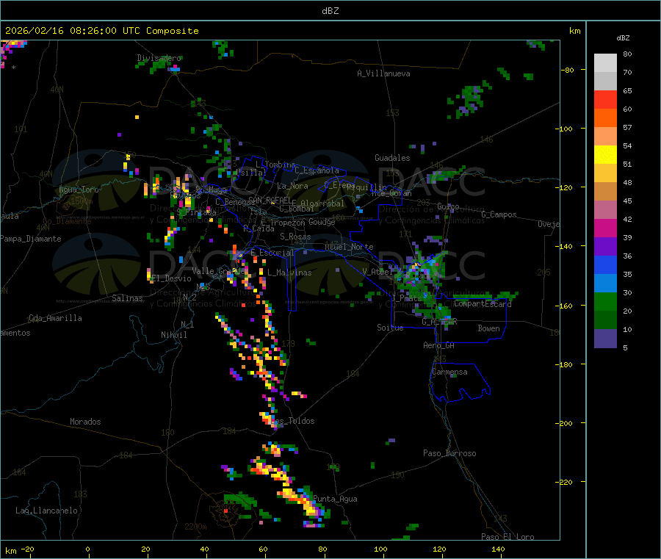The image size is (661, 559).
Task: Click the light gray 70-80 dBZ legend swatch
Action: click(x=605, y=63)
